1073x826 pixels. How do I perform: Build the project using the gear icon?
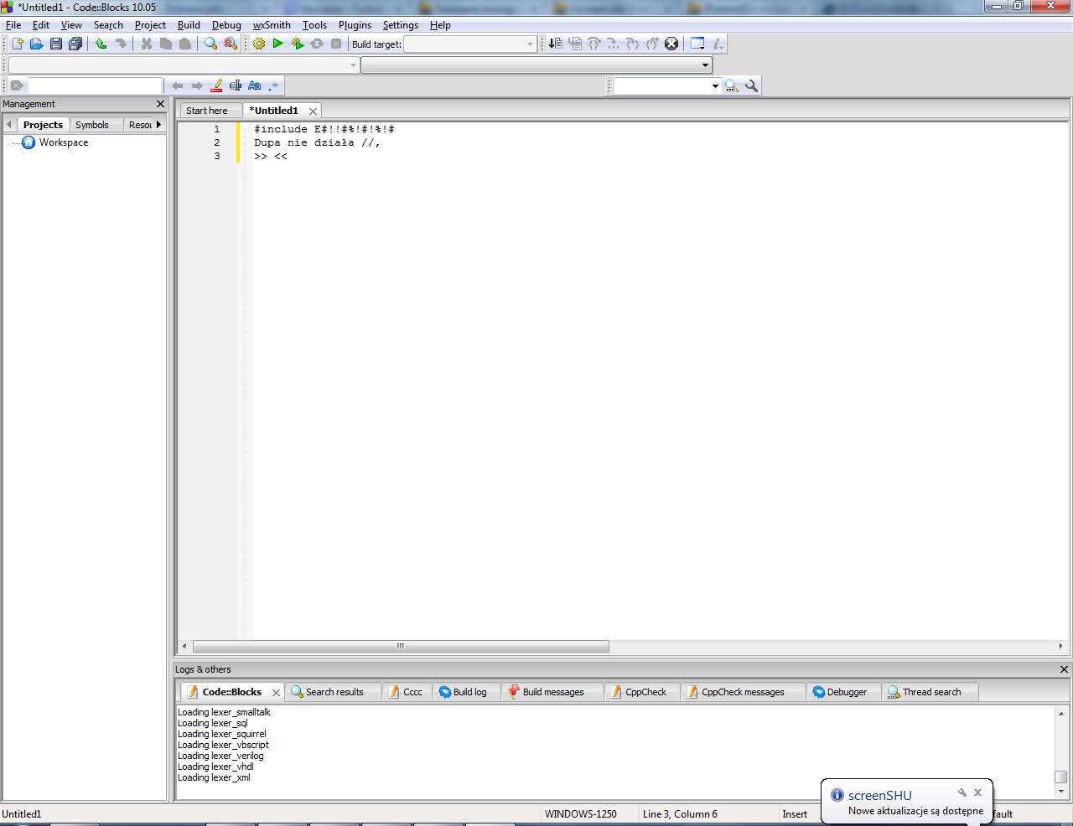pos(259,44)
